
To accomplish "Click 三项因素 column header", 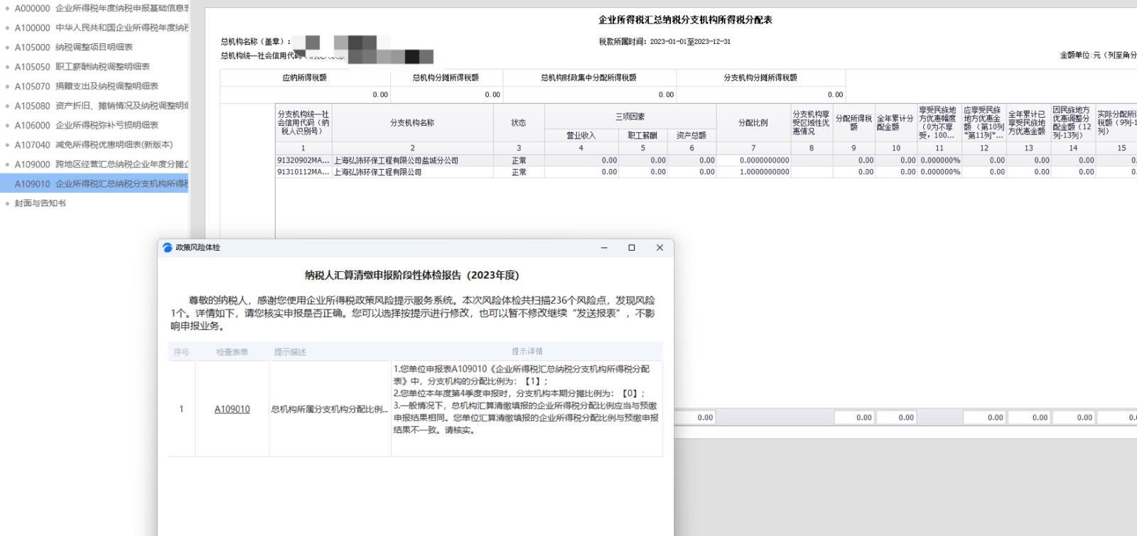I will [630, 117].
